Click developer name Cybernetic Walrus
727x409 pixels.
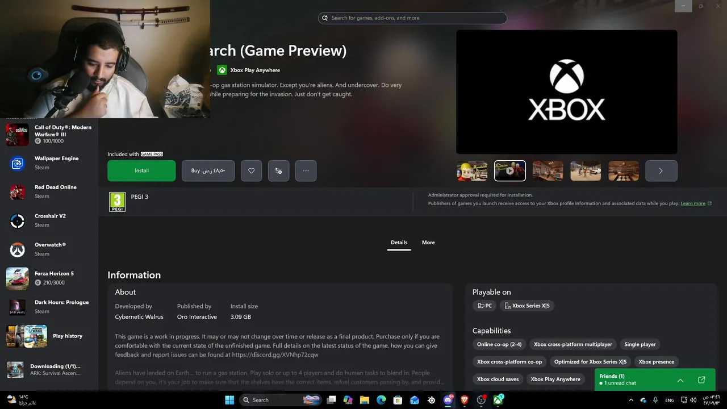(x=139, y=317)
